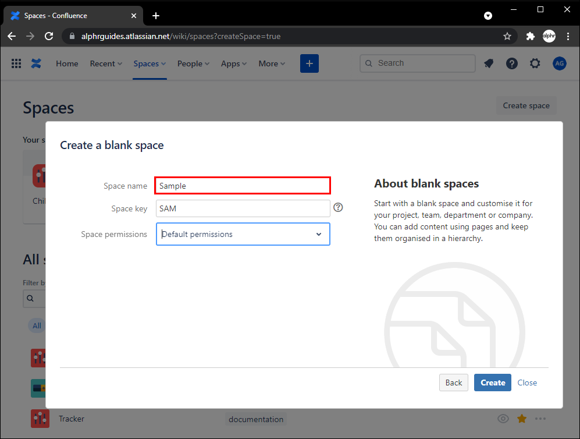Open the help question mark icon
580x439 pixels.
tap(512, 63)
